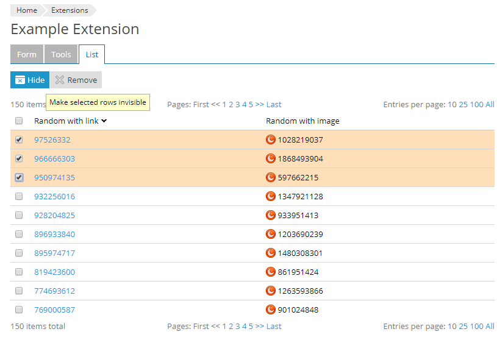Click orange icon beside 861951424
The image size is (497, 340).
(x=271, y=272)
